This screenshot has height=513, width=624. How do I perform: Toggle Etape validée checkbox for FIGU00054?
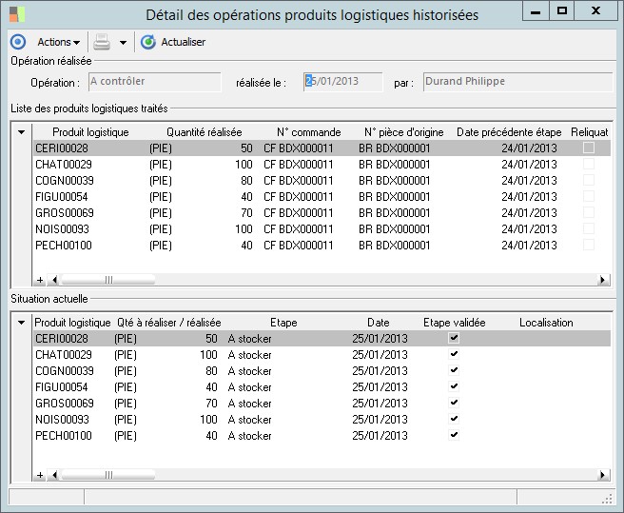pyautogui.click(x=454, y=387)
